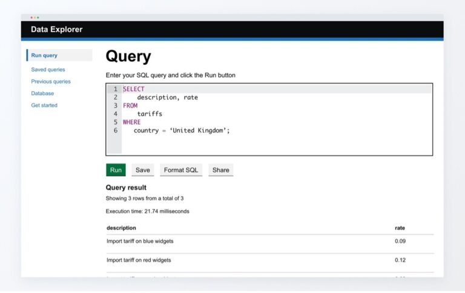Click the Data Explorer header title
The height and width of the screenshot is (293, 465).
click(57, 29)
